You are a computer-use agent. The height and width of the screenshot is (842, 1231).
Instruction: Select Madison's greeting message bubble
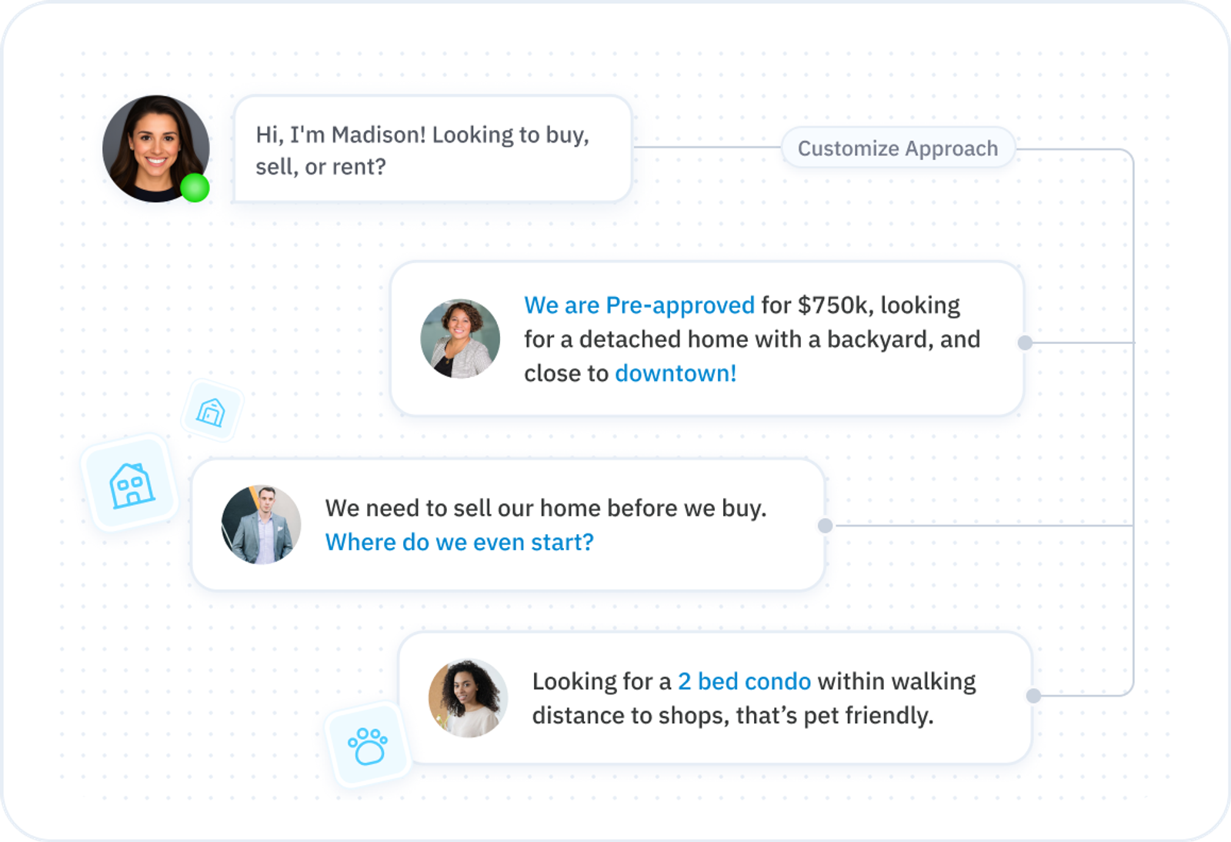[432, 149]
